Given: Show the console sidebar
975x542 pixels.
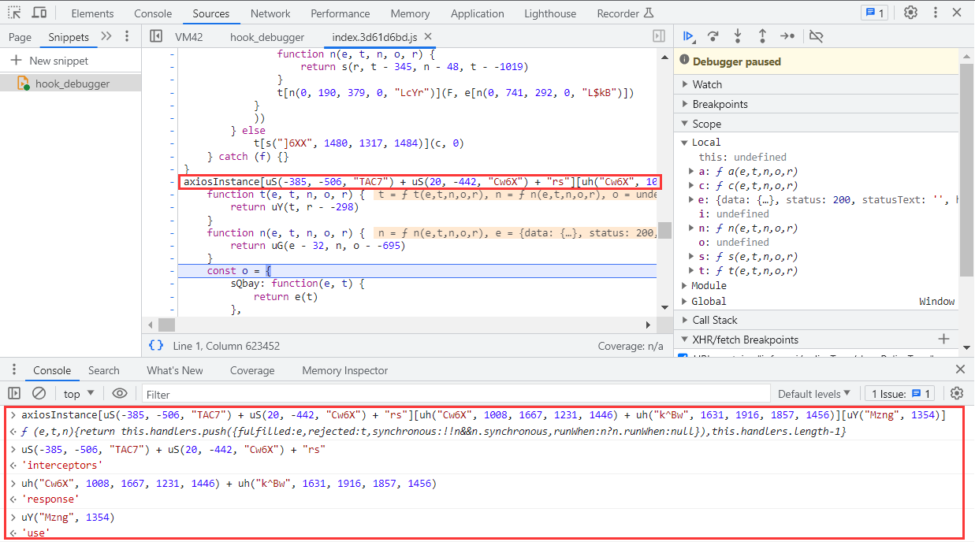Looking at the screenshot, I should pyautogui.click(x=14, y=393).
